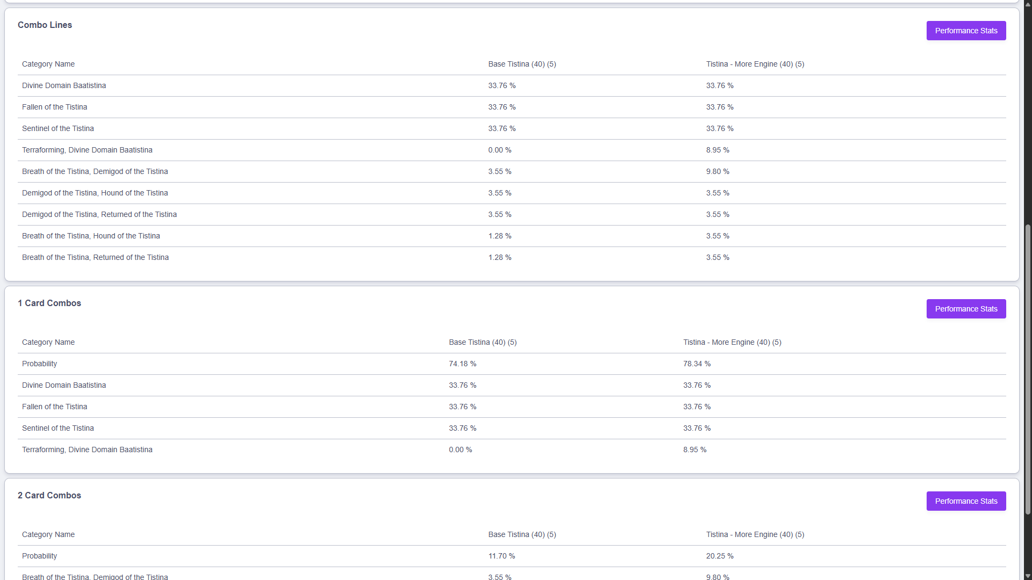Viewport: 1032px width, 580px height.
Task: Select Sentinel of the Tistina row in Combo Lines
Action: (512, 128)
